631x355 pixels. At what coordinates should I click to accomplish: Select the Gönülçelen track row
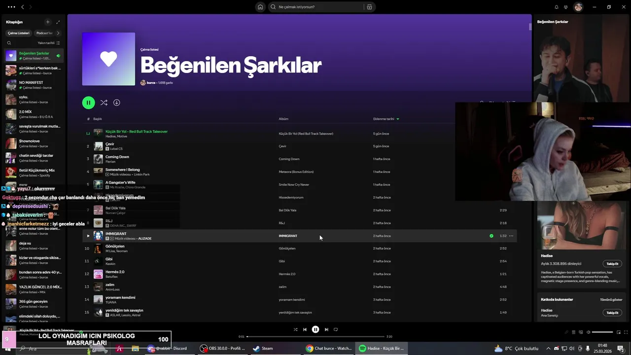click(x=299, y=248)
